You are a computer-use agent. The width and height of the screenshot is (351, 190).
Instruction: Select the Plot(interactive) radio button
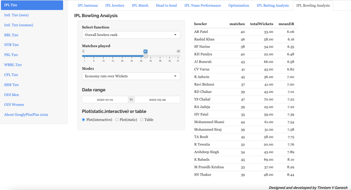coord(84,120)
